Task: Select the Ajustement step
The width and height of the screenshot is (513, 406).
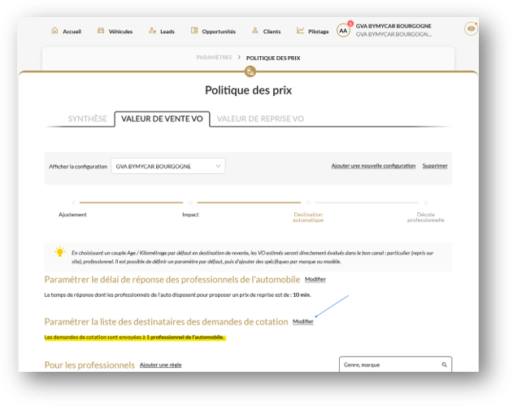Action: tap(72, 215)
